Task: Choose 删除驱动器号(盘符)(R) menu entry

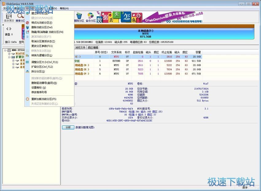Action: (x=44, y=83)
